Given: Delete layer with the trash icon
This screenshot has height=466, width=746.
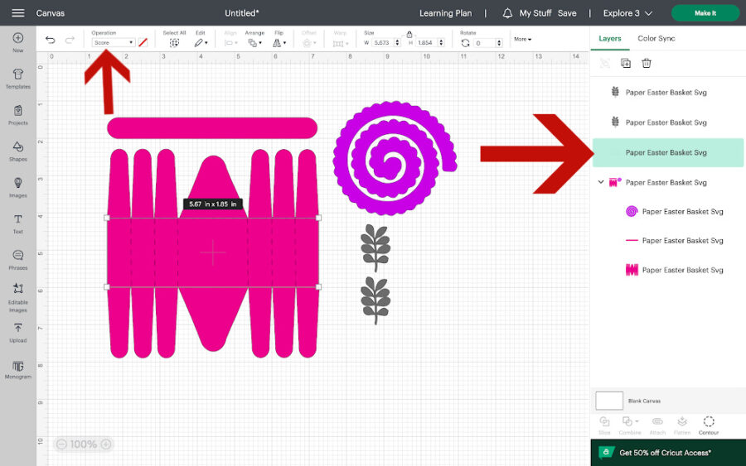Looking at the screenshot, I should 647,63.
